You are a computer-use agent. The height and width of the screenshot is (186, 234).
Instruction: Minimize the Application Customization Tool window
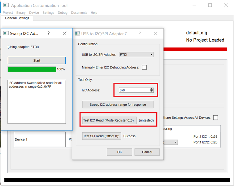tap(194, 5)
